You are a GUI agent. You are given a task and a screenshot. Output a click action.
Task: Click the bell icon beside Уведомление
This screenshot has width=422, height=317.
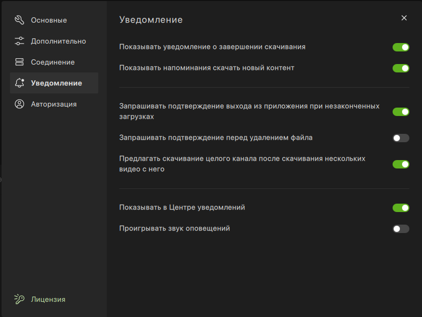click(x=19, y=83)
